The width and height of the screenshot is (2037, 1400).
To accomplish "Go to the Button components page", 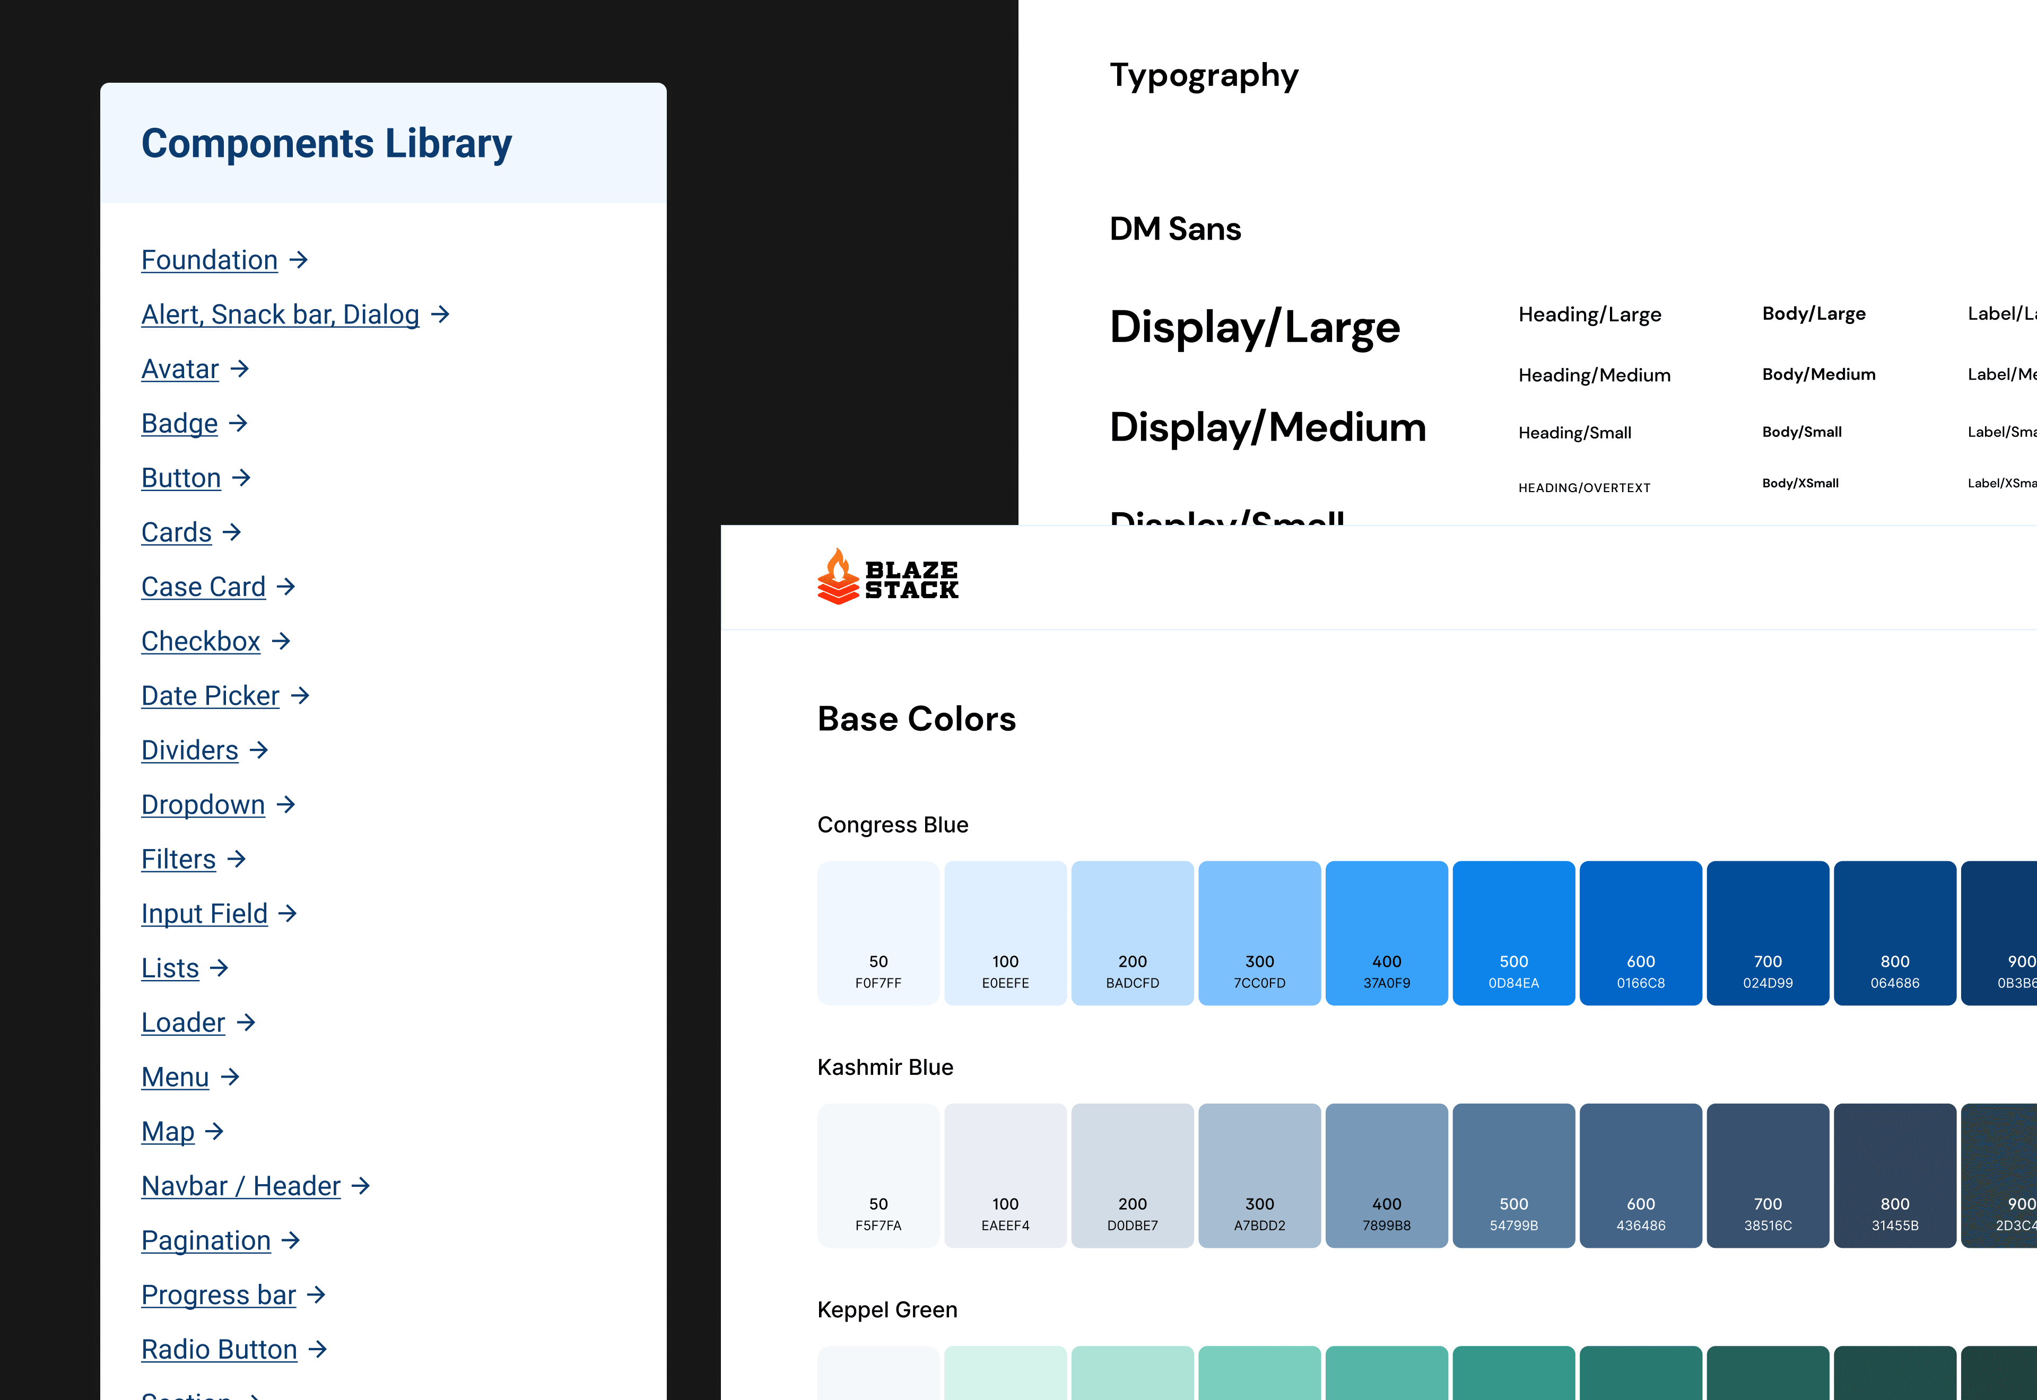I will pyautogui.click(x=181, y=478).
